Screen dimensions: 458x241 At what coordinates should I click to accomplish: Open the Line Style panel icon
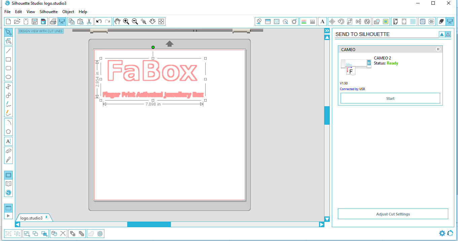[313, 22]
